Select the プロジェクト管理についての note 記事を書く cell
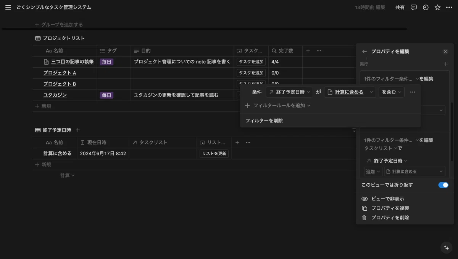 pos(182,62)
